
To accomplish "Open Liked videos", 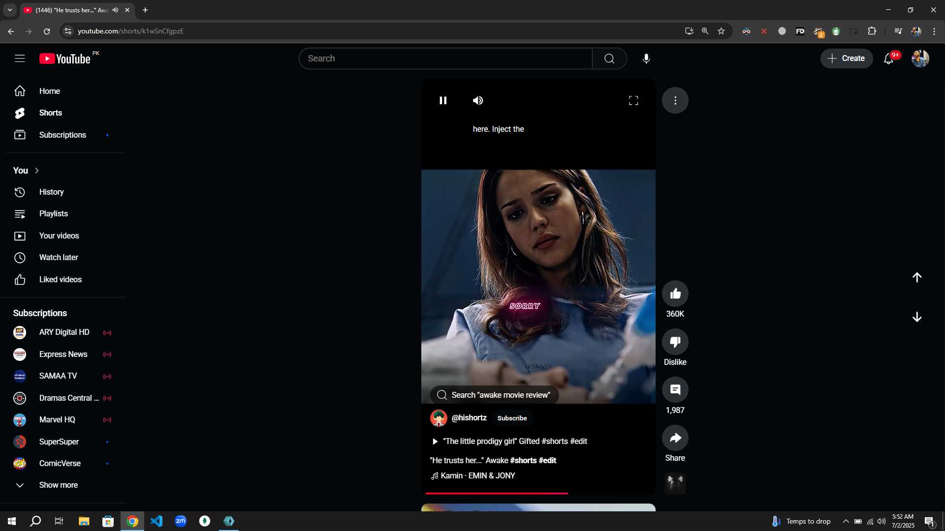I will pyautogui.click(x=63, y=279).
